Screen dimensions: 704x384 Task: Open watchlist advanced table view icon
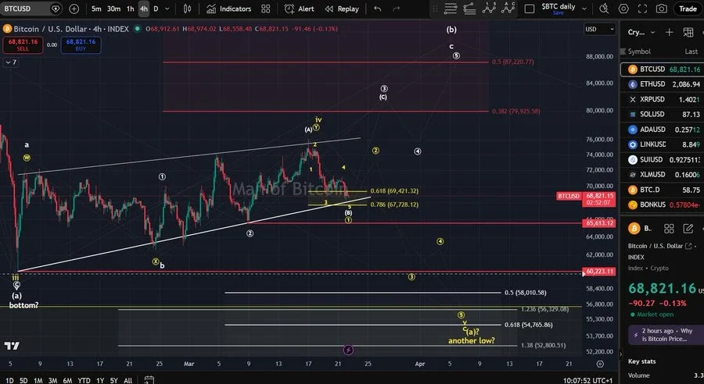pyautogui.click(x=688, y=32)
